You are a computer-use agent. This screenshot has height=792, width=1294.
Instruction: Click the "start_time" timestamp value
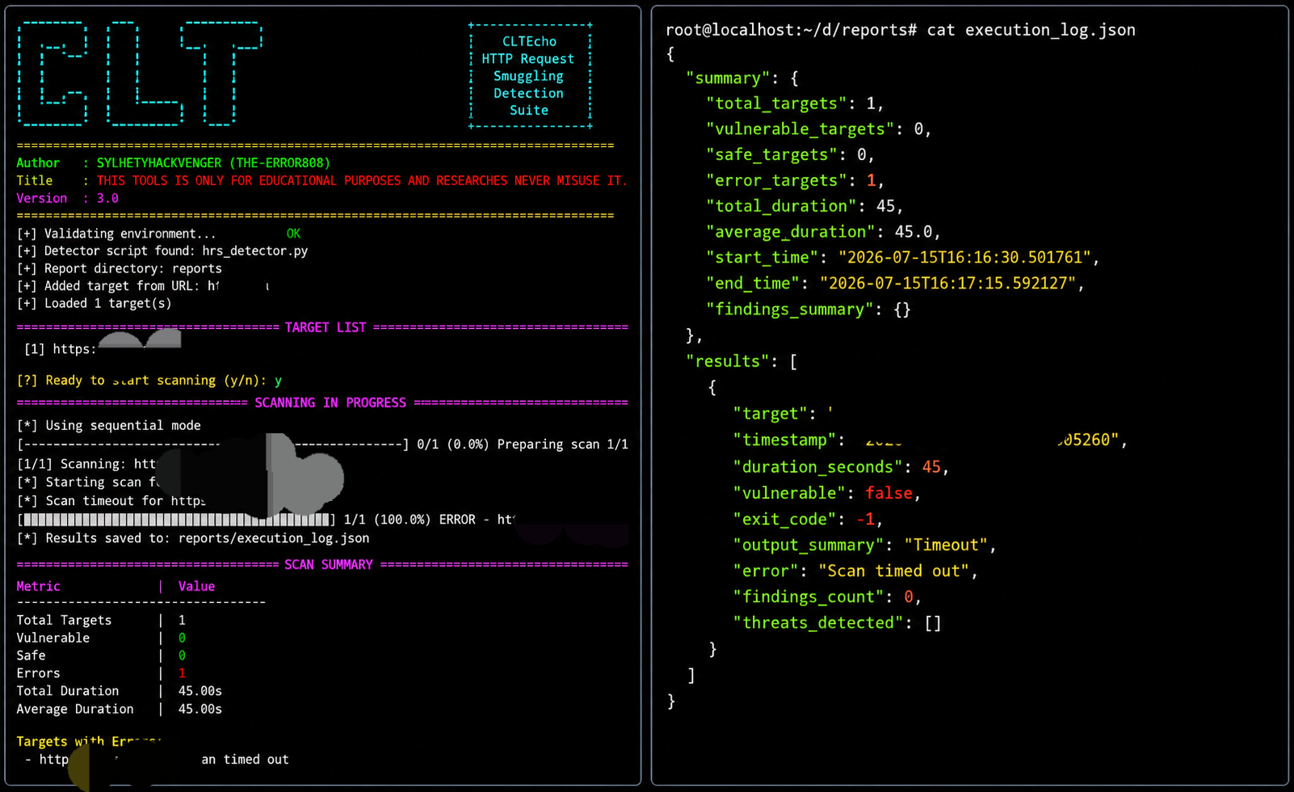pyautogui.click(x=965, y=258)
